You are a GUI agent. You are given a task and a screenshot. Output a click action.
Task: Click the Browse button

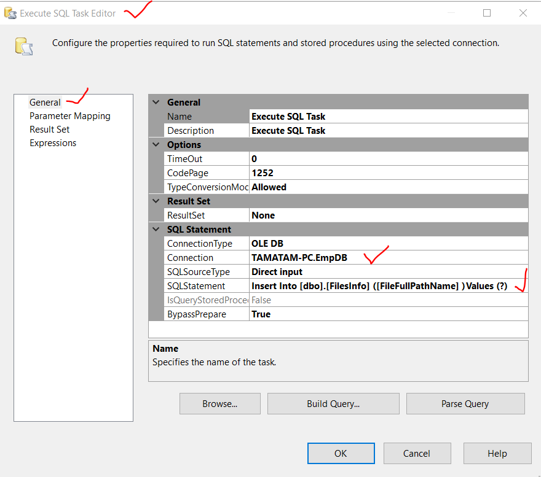point(219,404)
